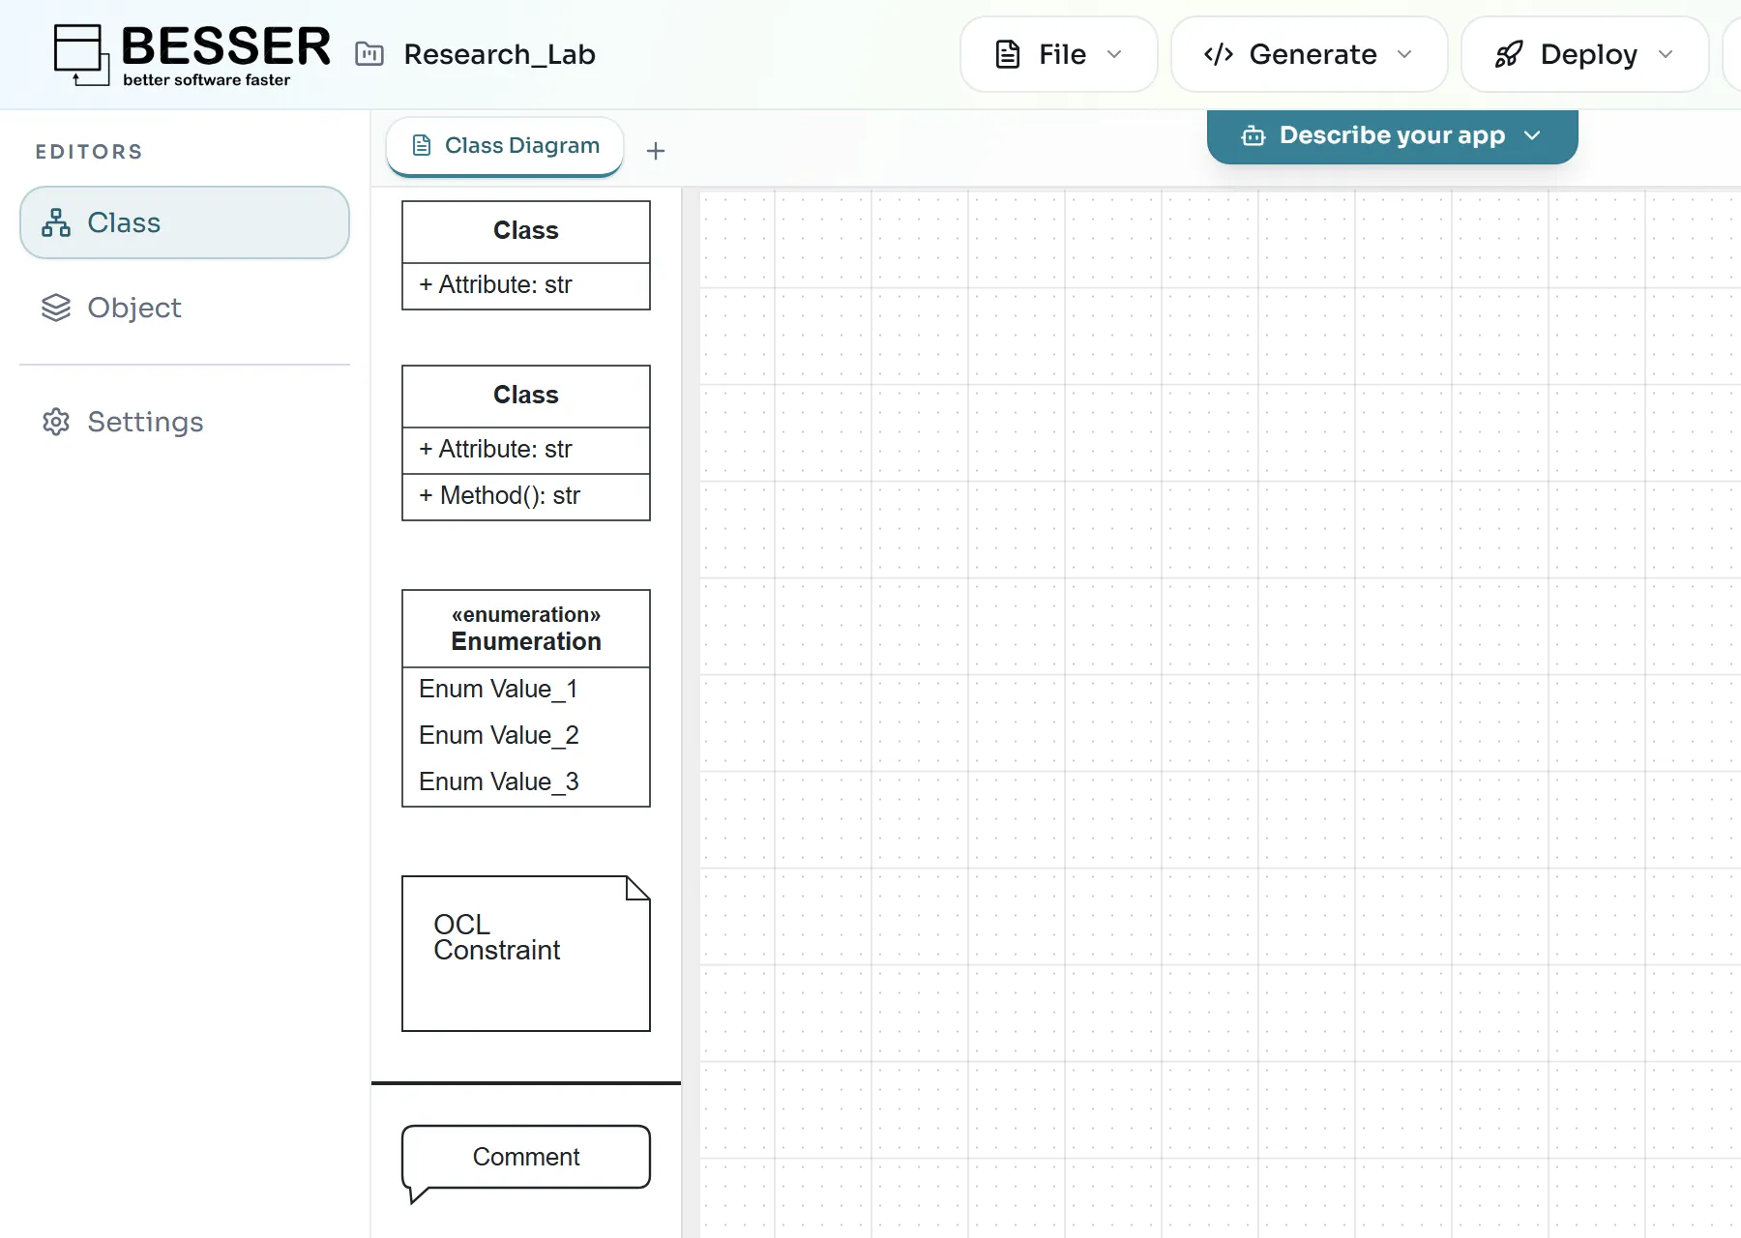Click the project folder icon beside Research_Lab

[369, 54]
